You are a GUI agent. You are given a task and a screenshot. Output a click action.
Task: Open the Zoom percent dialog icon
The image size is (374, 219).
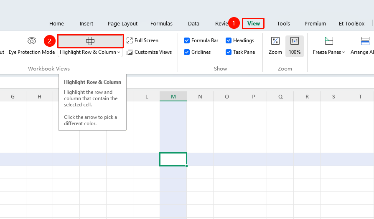coord(275,41)
